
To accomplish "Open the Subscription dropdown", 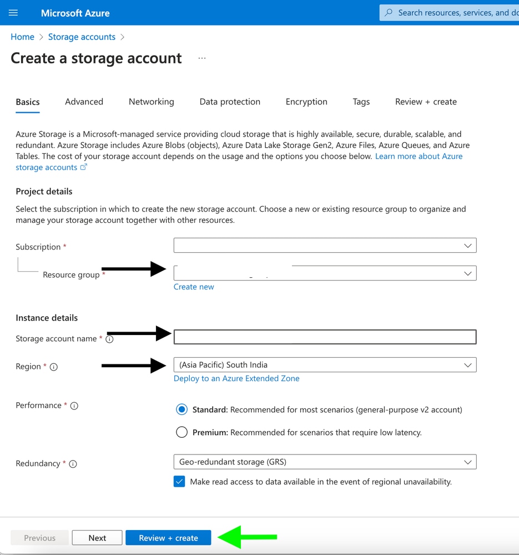I will pyautogui.click(x=325, y=246).
